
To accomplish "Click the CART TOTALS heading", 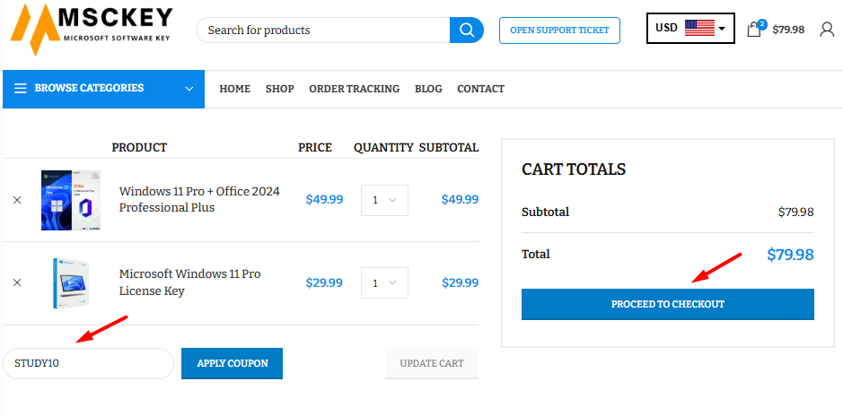I will pyautogui.click(x=574, y=169).
